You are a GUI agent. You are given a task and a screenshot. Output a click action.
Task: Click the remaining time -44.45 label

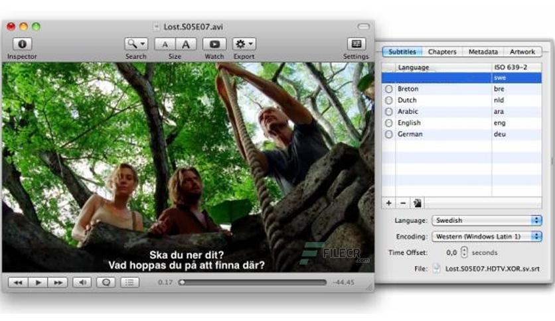coord(343,282)
